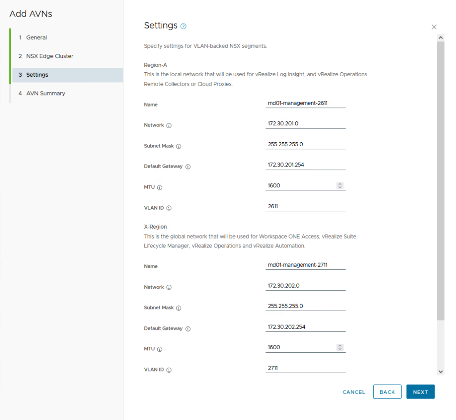Click the X-Region MTU stepper arrows
The width and height of the screenshot is (456, 420).
tap(340, 347)
